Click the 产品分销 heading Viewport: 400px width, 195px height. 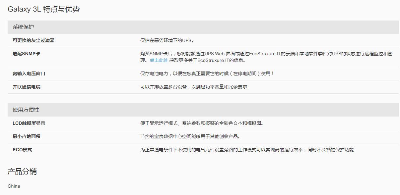coord(22,171)
